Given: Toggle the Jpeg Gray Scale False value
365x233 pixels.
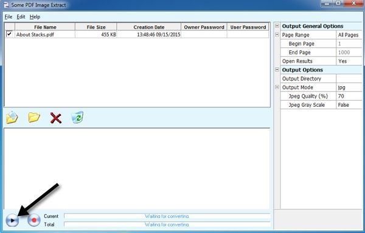Looking at the screenshot, I should 349,105.
